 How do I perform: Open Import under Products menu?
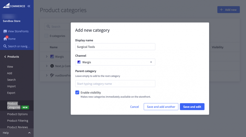pyautogui.click(x=11, y=86)
